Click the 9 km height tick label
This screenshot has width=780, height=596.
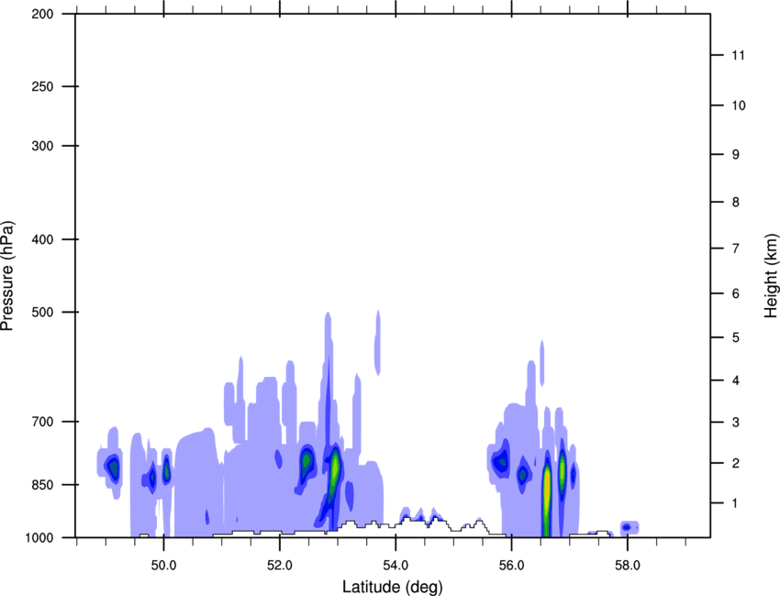[x=736, y=155]
